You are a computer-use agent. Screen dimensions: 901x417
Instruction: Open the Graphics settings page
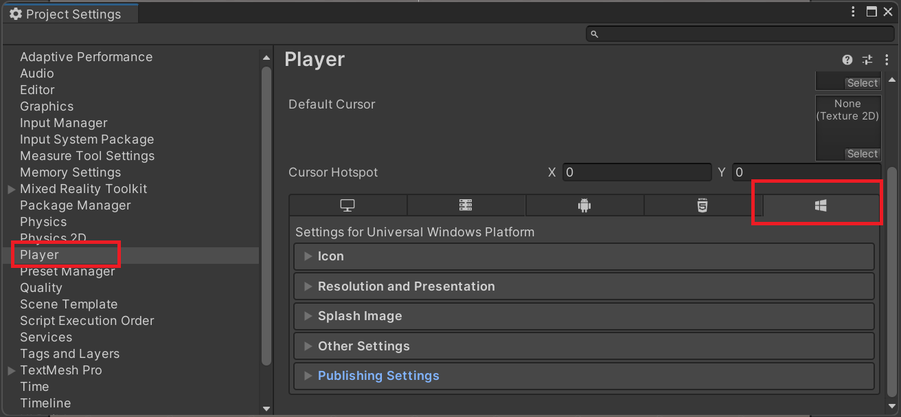tap(46, 106)
